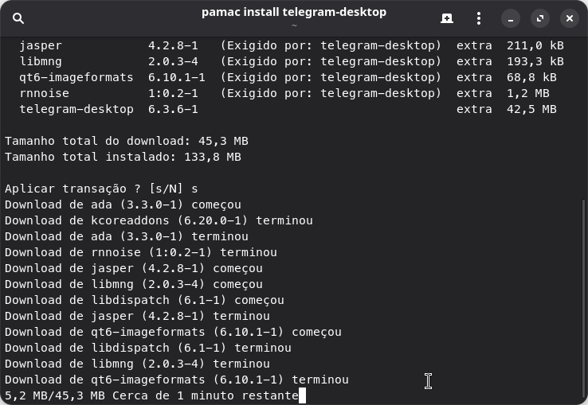Minimize the terminal window
Image resolution: width=588 pixels, height=405 pixels.
(511, 18)
